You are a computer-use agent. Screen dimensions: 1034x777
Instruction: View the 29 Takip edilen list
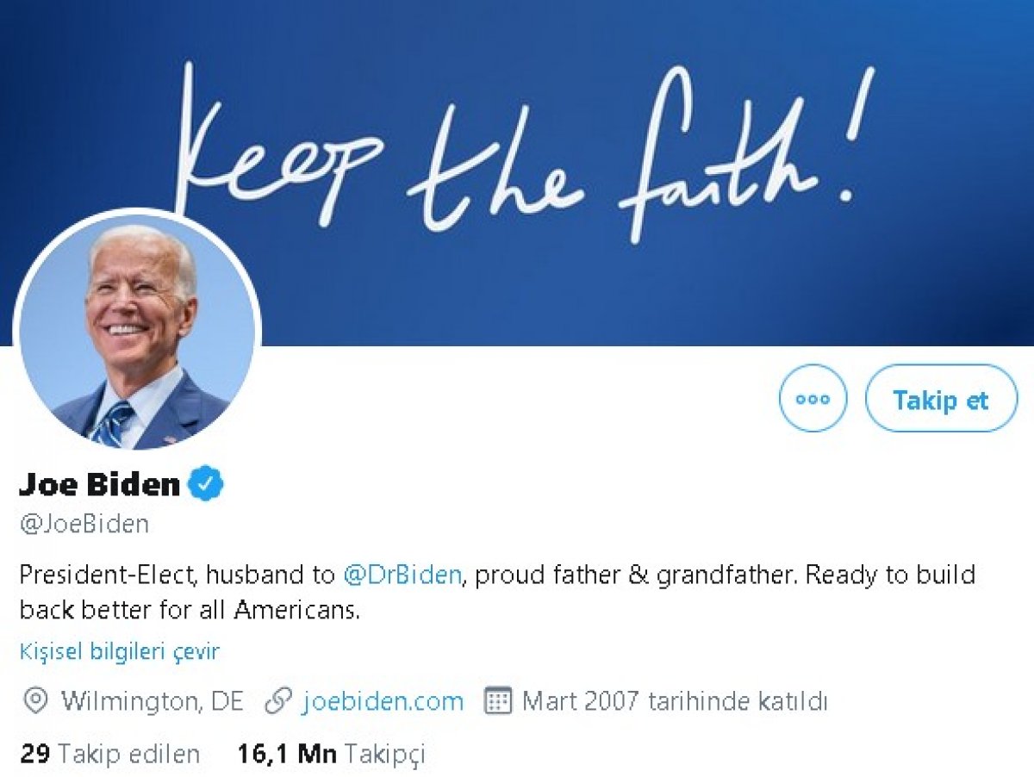click(109, 755)
